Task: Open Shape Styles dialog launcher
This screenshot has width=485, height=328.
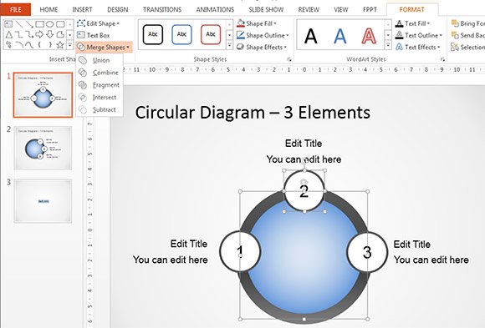Action: [x=289, y=59]
